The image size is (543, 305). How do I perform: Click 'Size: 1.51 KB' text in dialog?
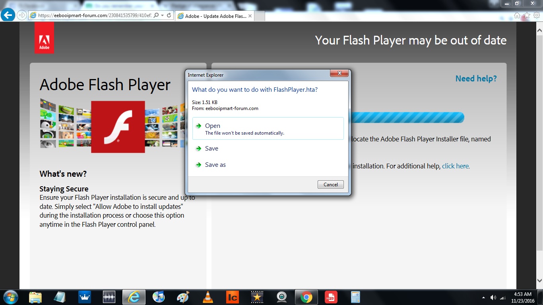205,102
